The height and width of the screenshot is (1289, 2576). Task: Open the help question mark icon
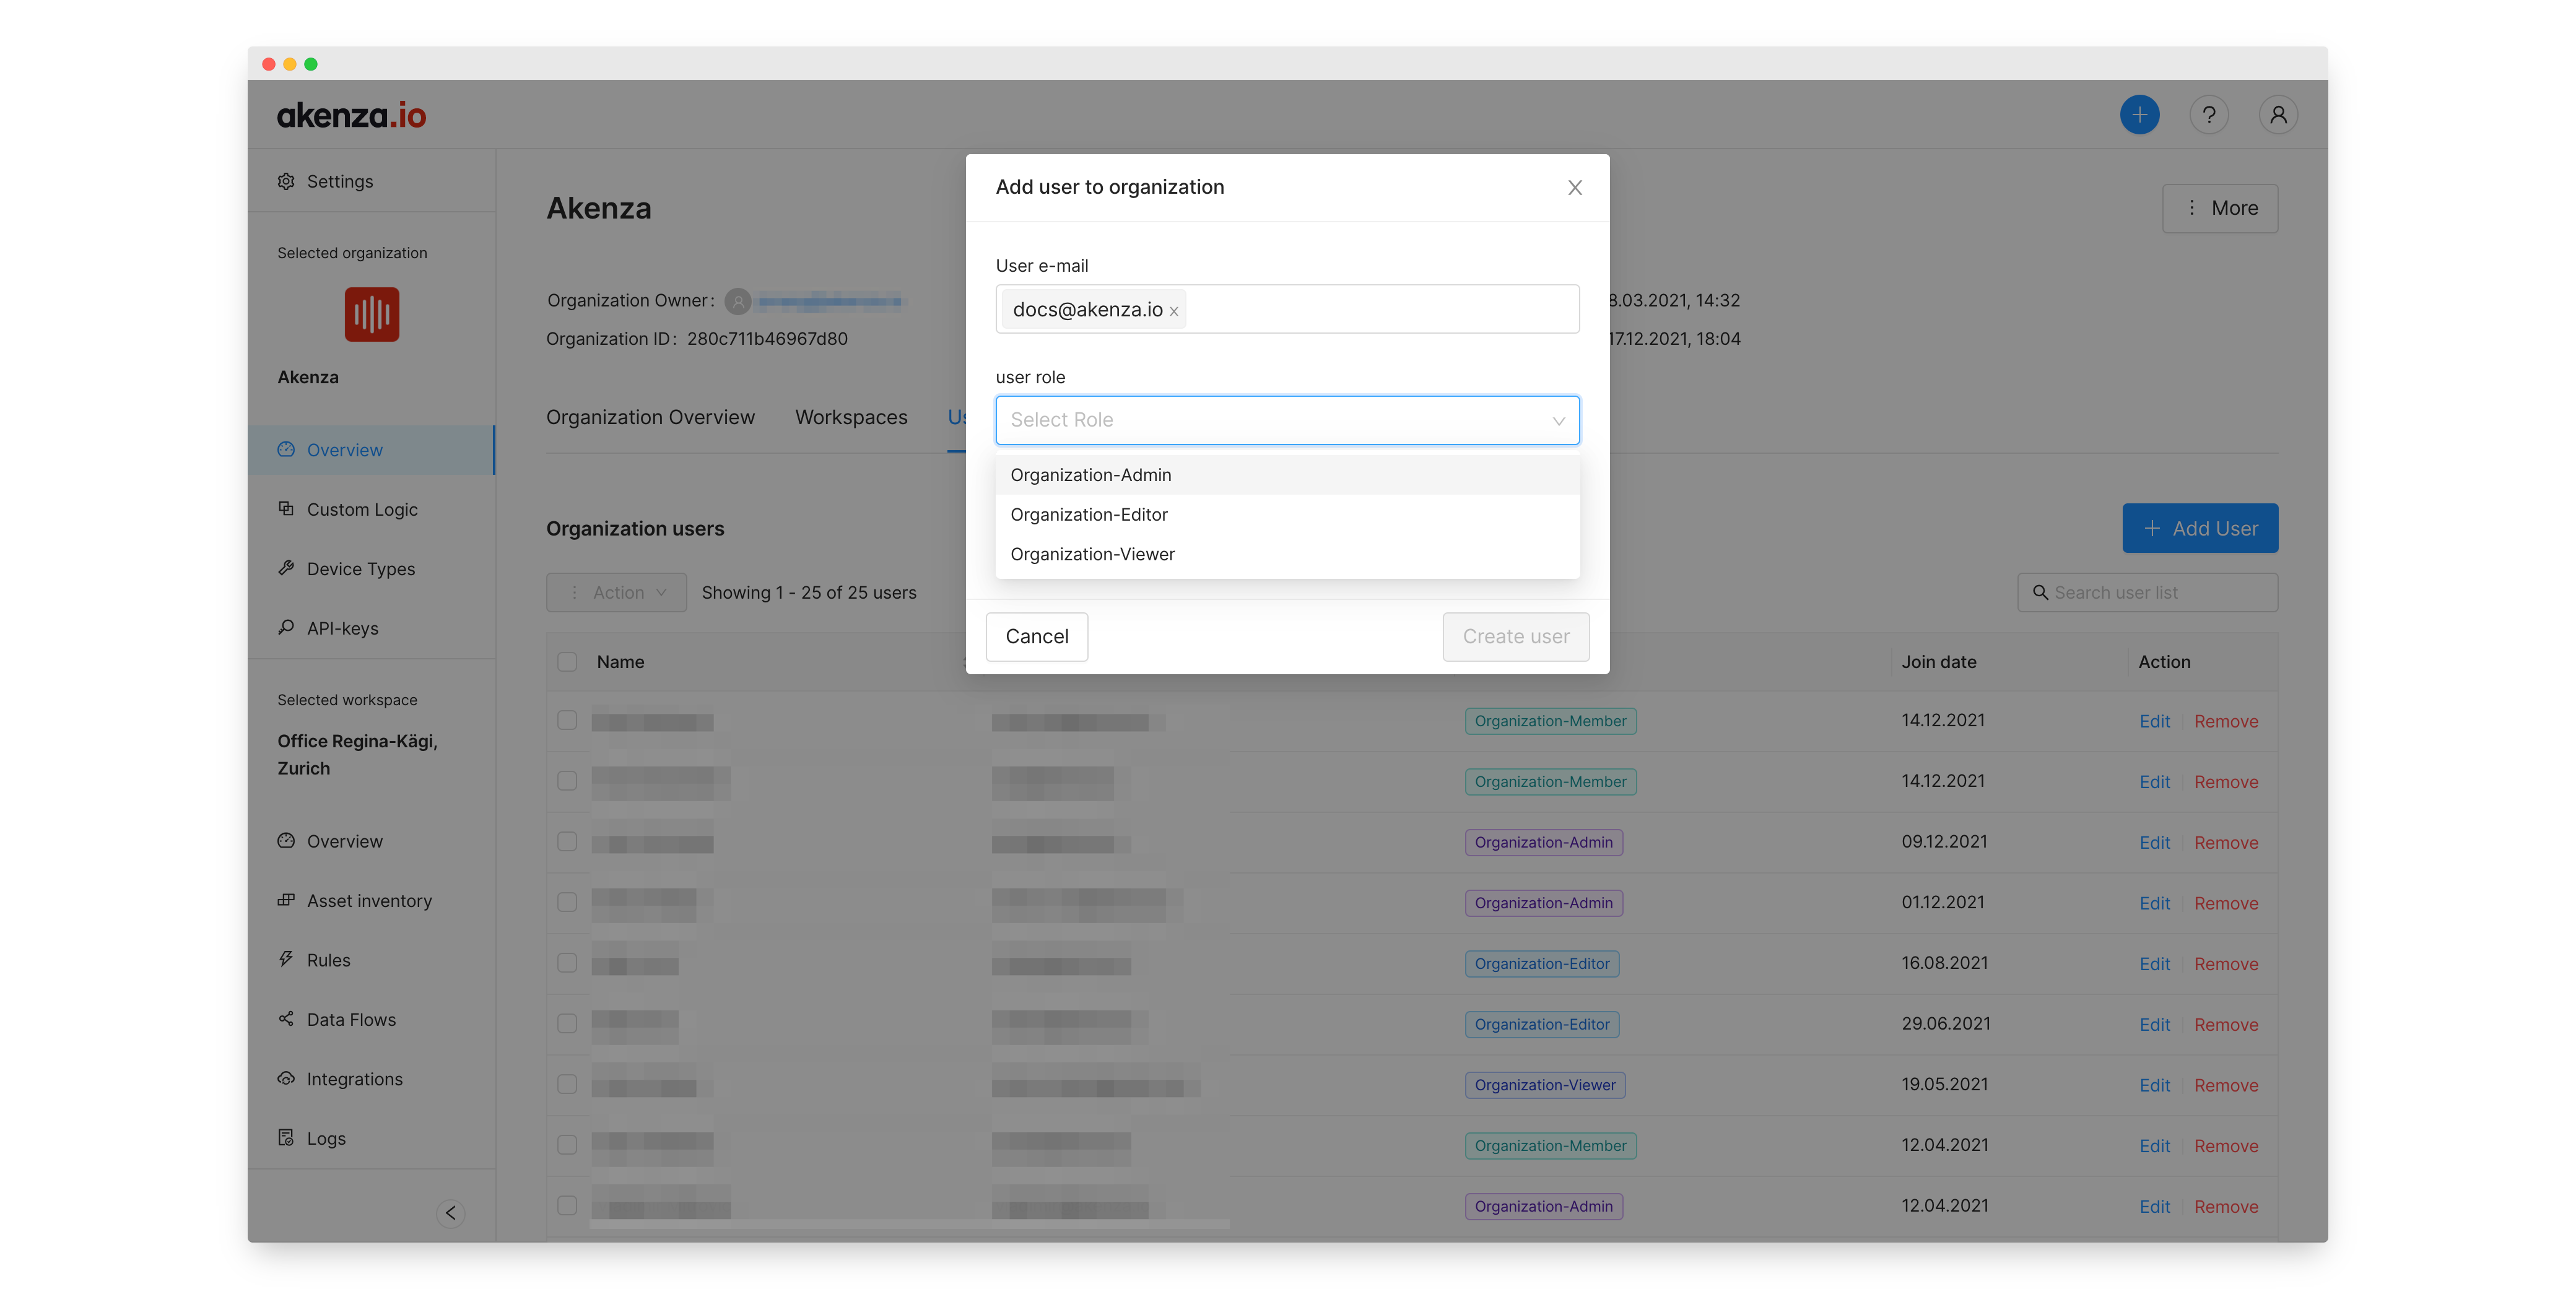[2208, 115]
